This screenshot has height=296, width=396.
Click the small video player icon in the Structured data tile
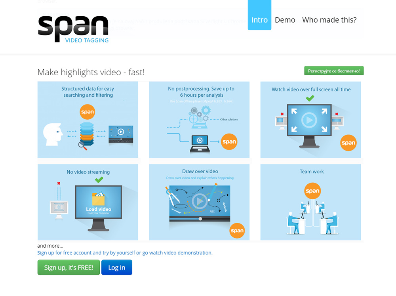121,135
